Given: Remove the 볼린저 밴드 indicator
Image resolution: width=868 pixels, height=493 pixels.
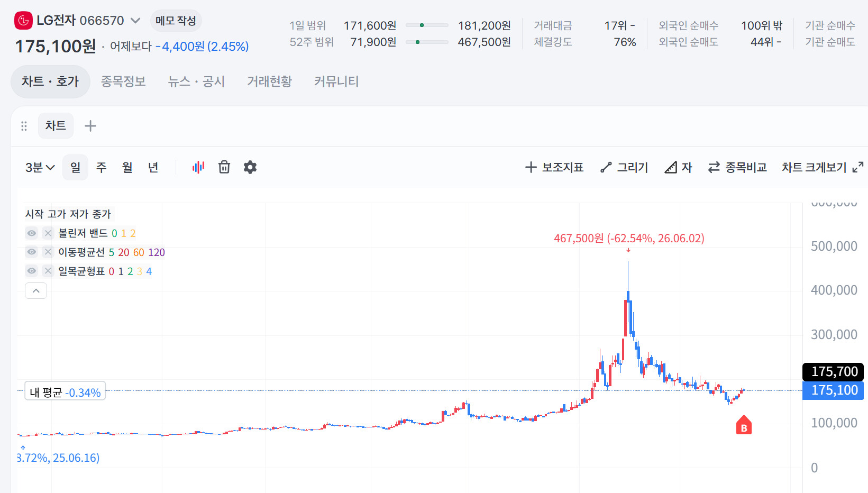Looking at the screenshot, I should 48,233.
